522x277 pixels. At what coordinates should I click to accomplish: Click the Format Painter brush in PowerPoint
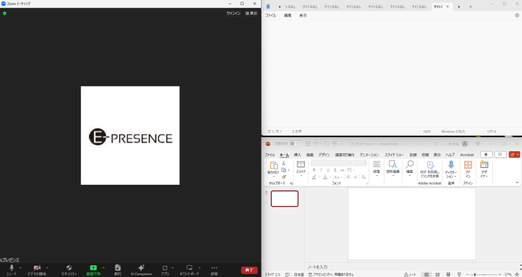coord(283,177)
